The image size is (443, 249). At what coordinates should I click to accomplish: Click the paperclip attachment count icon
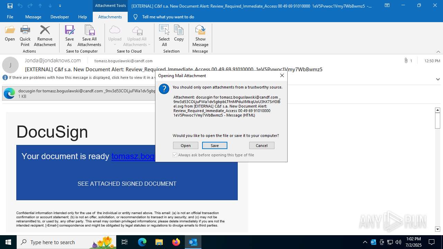coord(406,61)
